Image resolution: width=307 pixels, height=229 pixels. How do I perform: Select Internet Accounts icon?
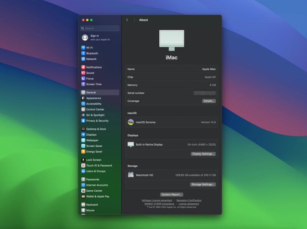click(x=83, y=185)
